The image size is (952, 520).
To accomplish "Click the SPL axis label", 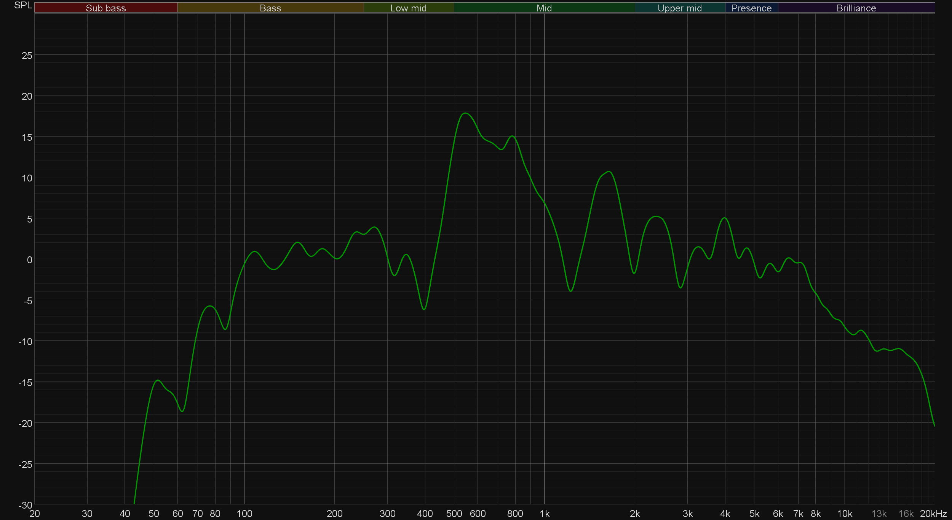I will (23, 5).
